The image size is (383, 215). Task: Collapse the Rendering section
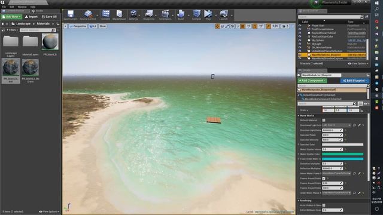[x=299, y=201]
